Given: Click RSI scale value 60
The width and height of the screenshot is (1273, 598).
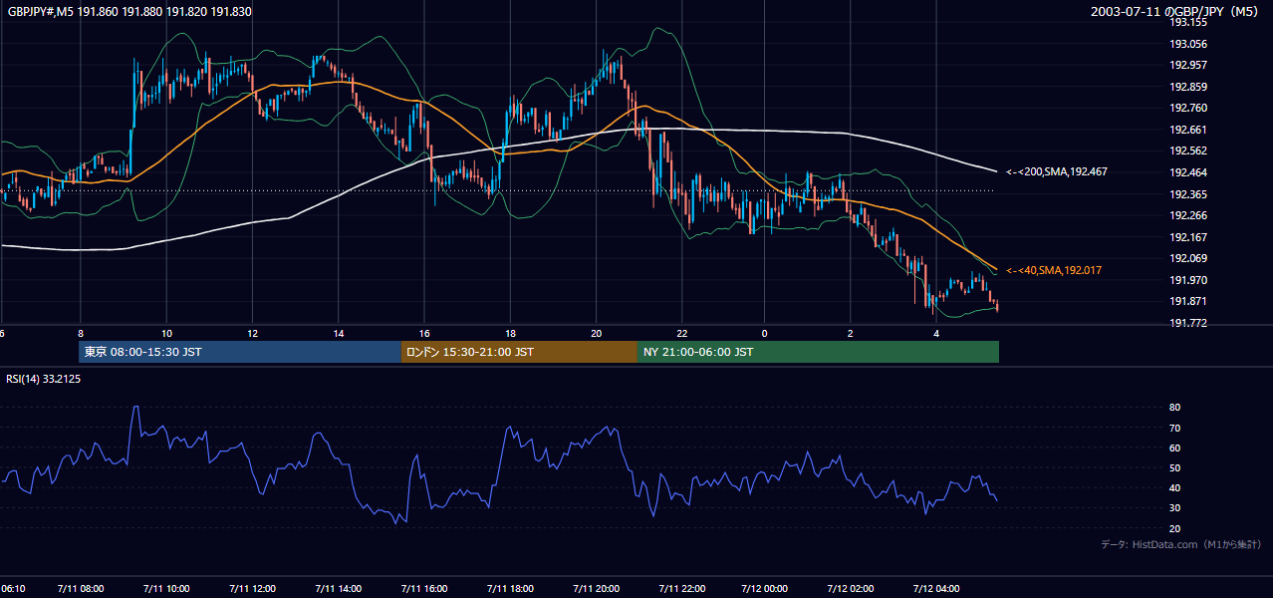Looking at the screenshot, I should [1175, 448].
